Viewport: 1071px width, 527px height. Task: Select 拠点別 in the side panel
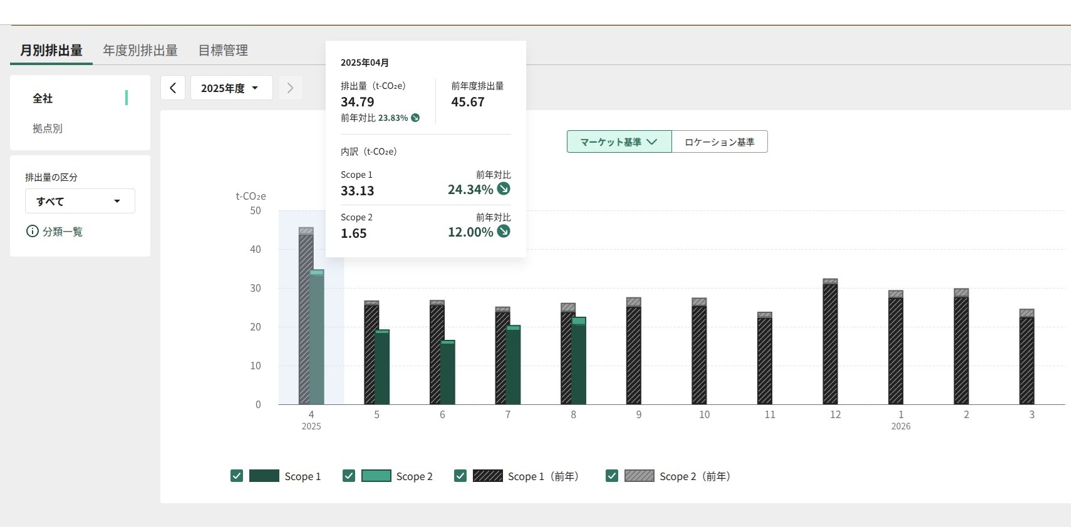(x=48, y=128)
